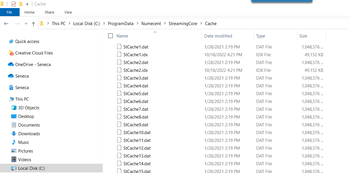Sort files by Date modified column

pos(218,36)
